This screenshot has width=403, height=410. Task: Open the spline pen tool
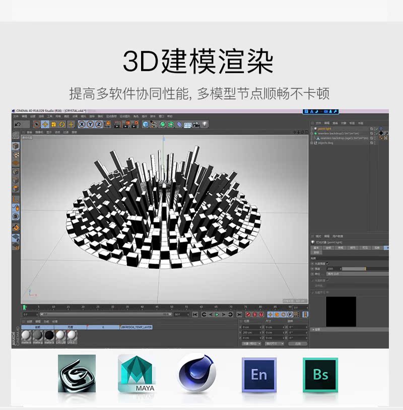click(x=154, y=124)
